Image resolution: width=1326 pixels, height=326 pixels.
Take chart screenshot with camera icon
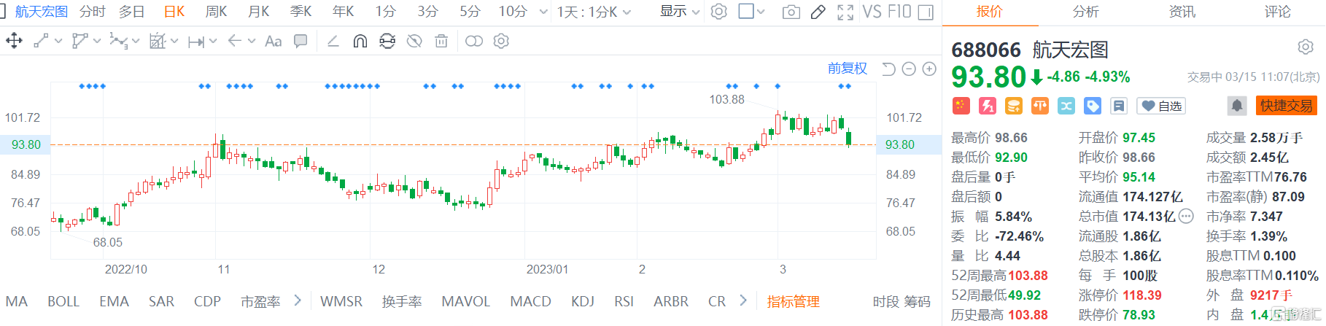pyautogui.click(x=791, y=12)
